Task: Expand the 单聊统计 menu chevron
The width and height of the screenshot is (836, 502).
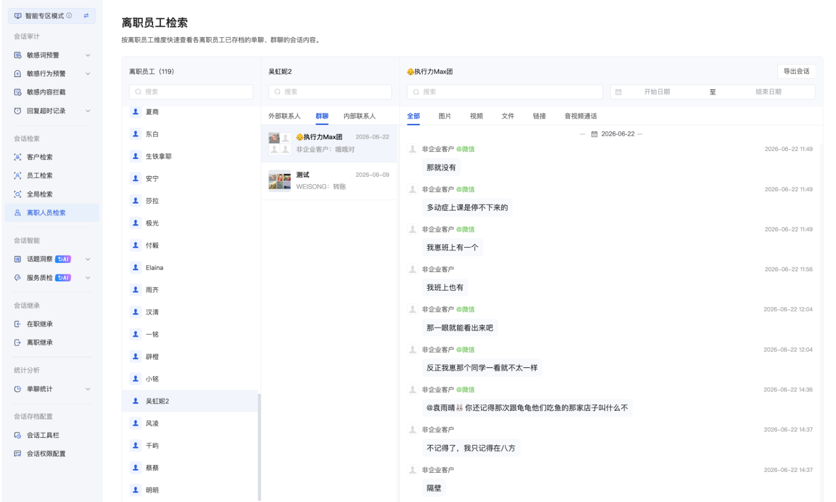Action: click(x=88, y=389)
